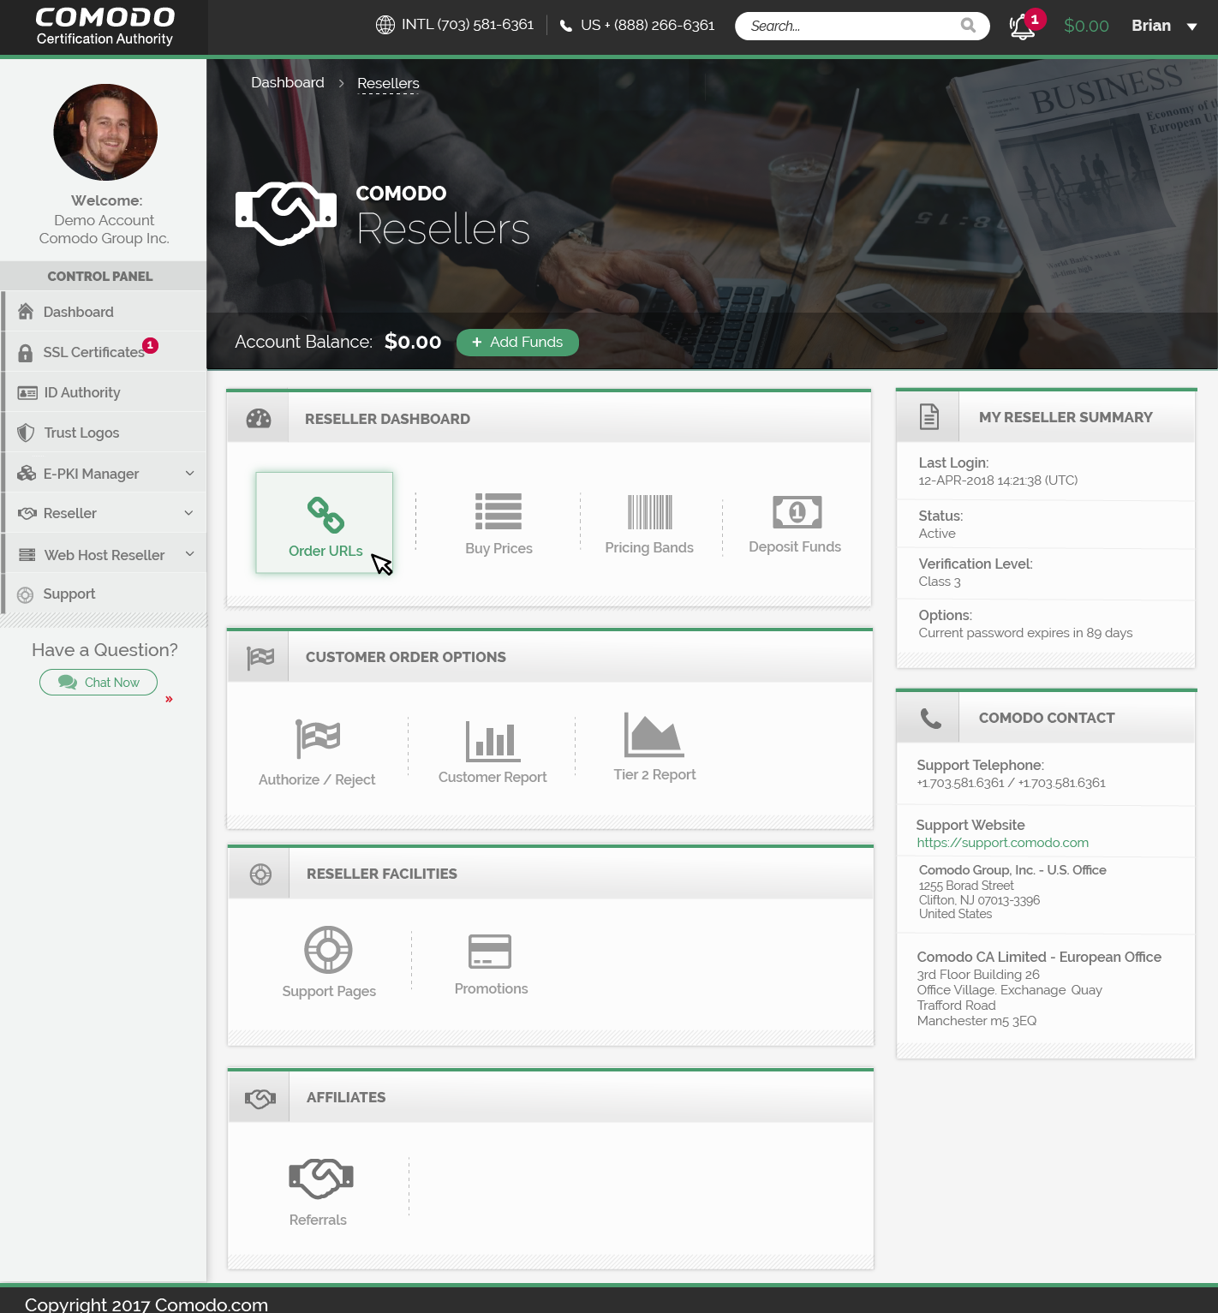Open the Deposit Funds money icon

(797, 512)
